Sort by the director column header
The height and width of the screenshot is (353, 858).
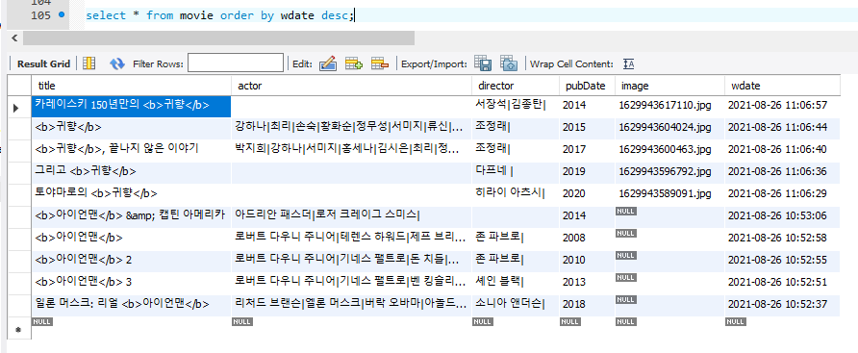click(516, 86)
